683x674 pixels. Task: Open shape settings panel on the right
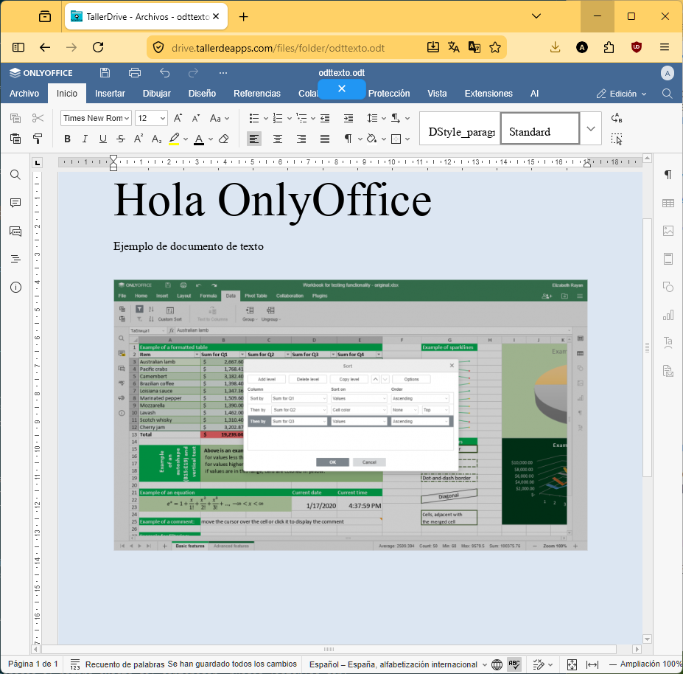click(668, 287)
